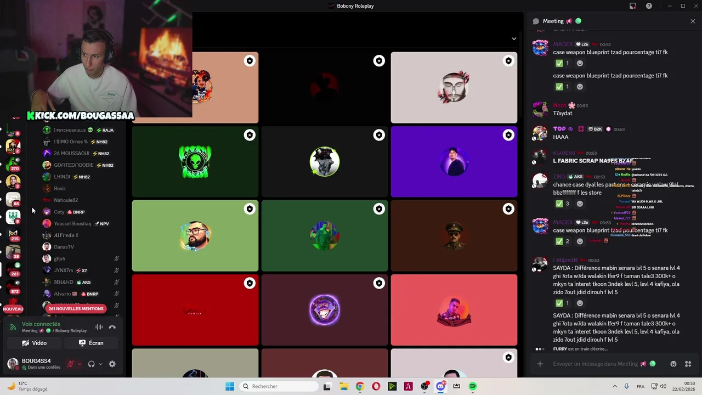This screenshot has height=395, width=702.
Task: Toggle checkmark reaction on second blueprint message at 00:52
Action: [563, 87]
